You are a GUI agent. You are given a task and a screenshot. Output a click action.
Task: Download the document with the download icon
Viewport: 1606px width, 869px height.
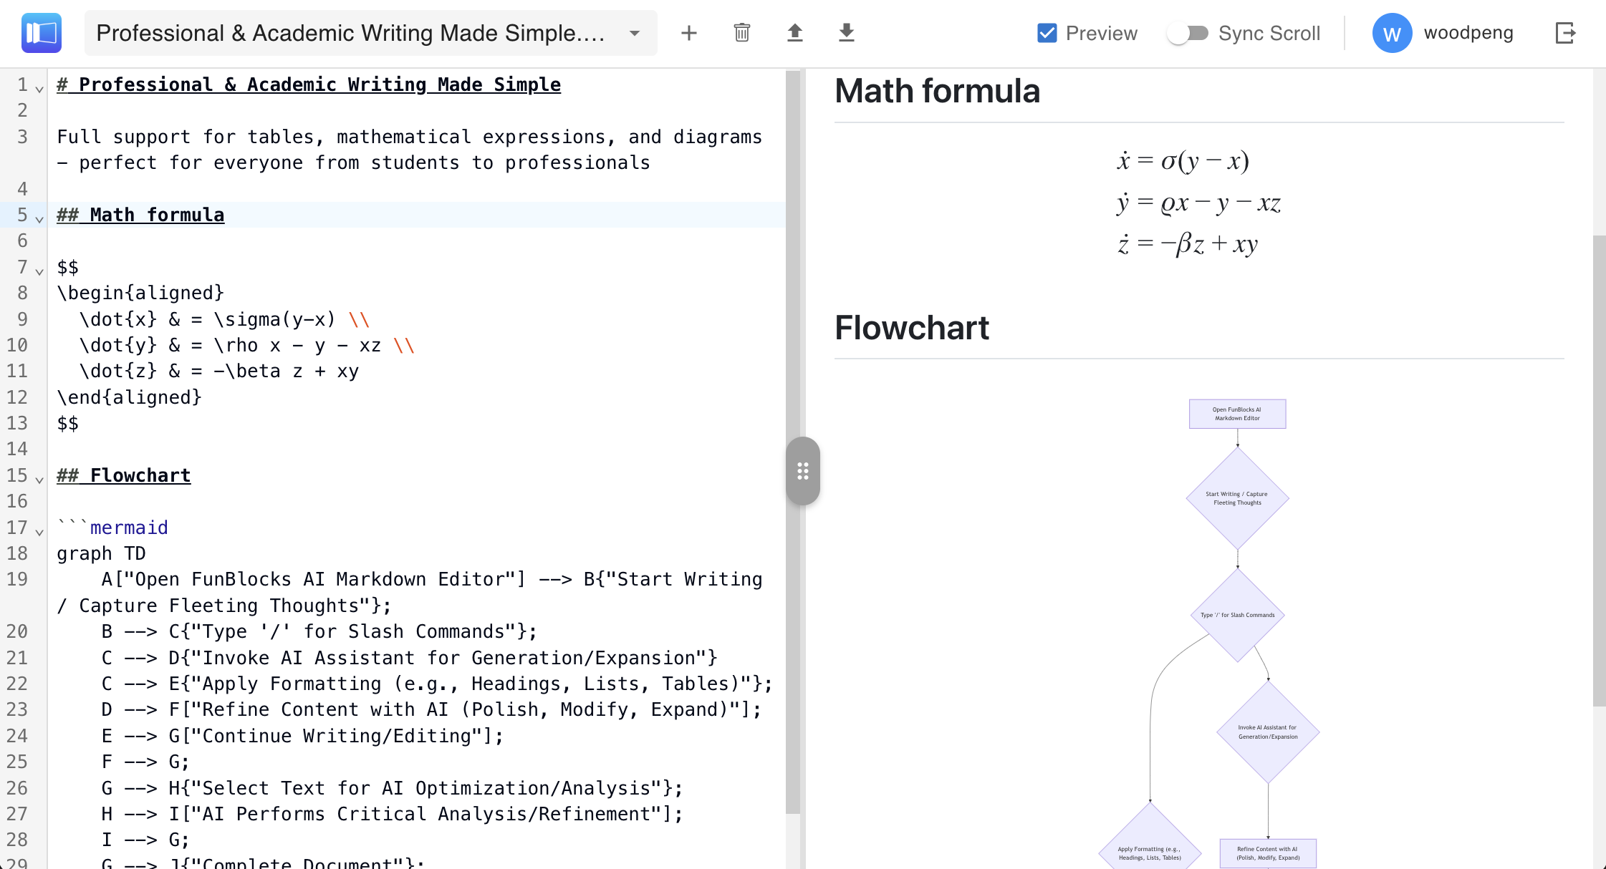(846, 33)
